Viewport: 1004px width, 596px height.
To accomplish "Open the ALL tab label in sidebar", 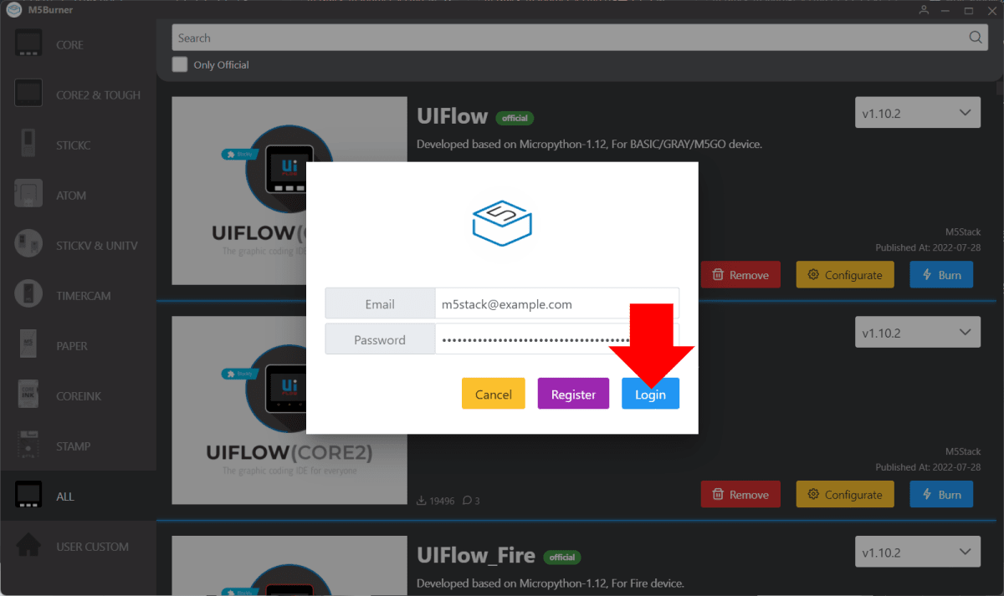I will [65, 497].
